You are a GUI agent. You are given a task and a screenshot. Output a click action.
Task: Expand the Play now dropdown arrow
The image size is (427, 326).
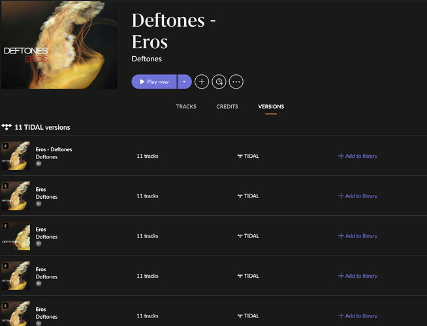[x=185, y=81]
